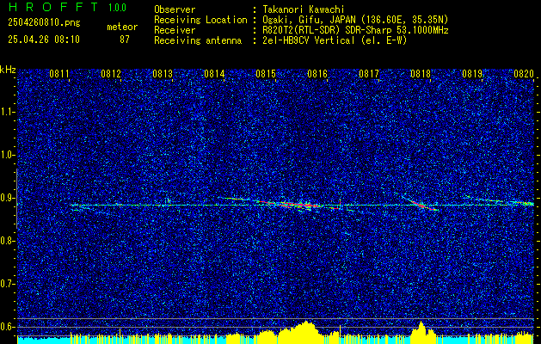Click the 0813 time marker

click(163, 73)
